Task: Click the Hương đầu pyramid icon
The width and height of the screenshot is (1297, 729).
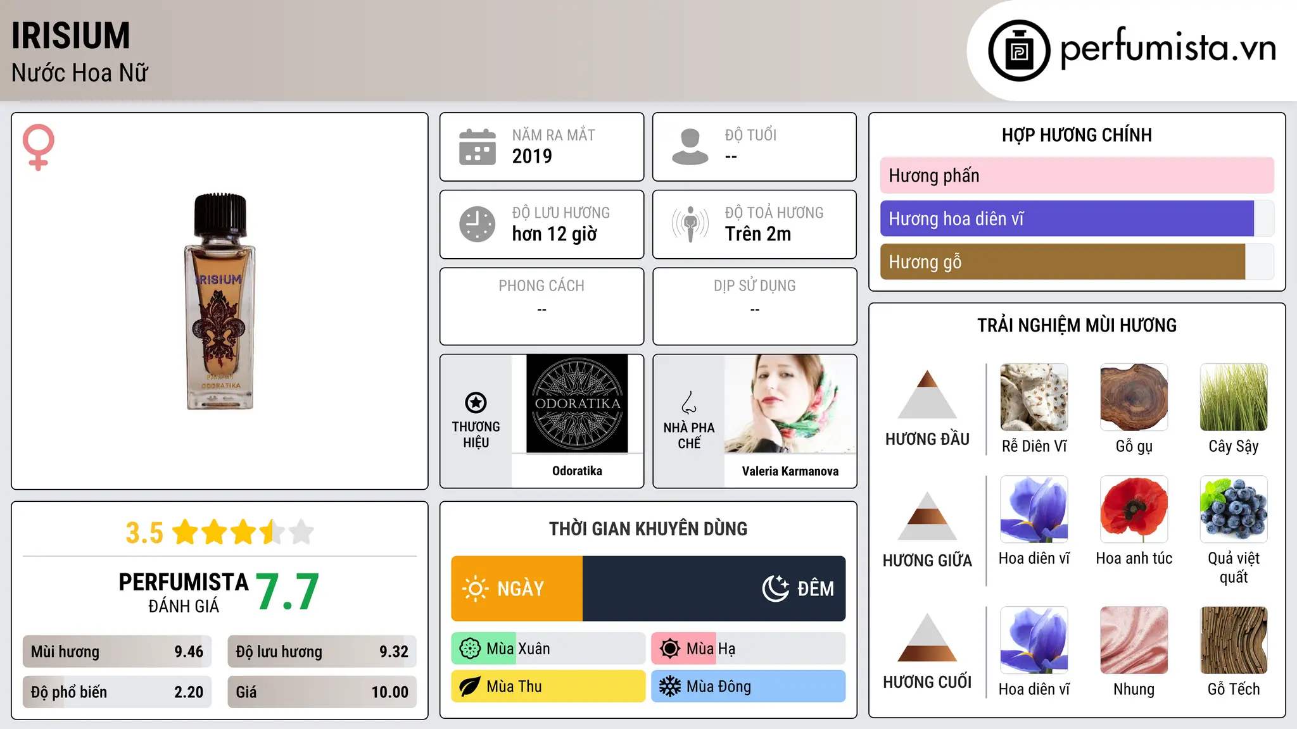Action: click(927, 394)
